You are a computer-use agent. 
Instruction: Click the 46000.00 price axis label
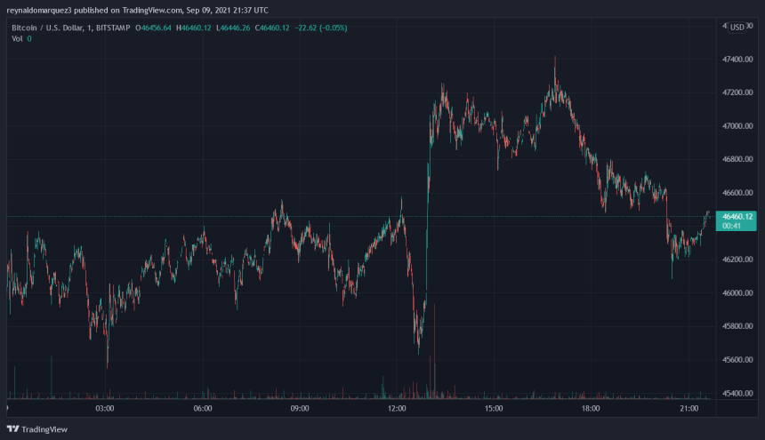tap(738, 293)
